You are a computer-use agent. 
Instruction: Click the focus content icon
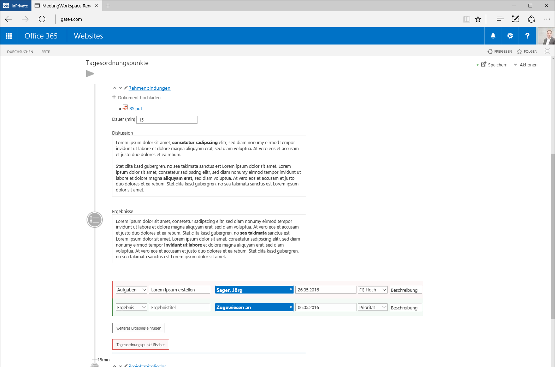point(547,51)
